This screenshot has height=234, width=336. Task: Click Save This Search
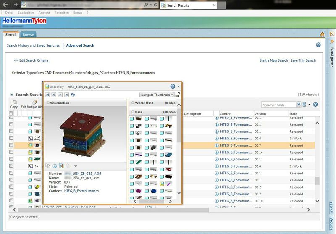(x=303, y=60)
